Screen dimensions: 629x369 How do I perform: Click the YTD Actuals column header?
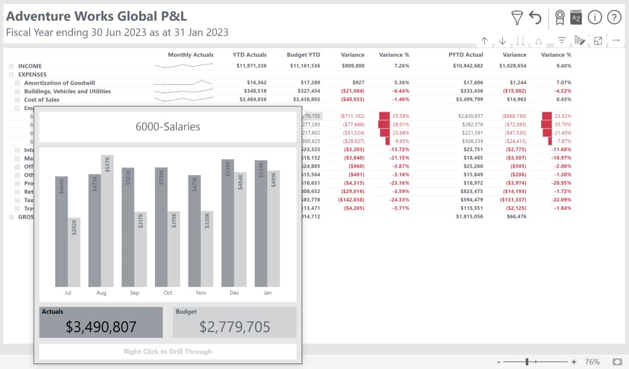249,55
